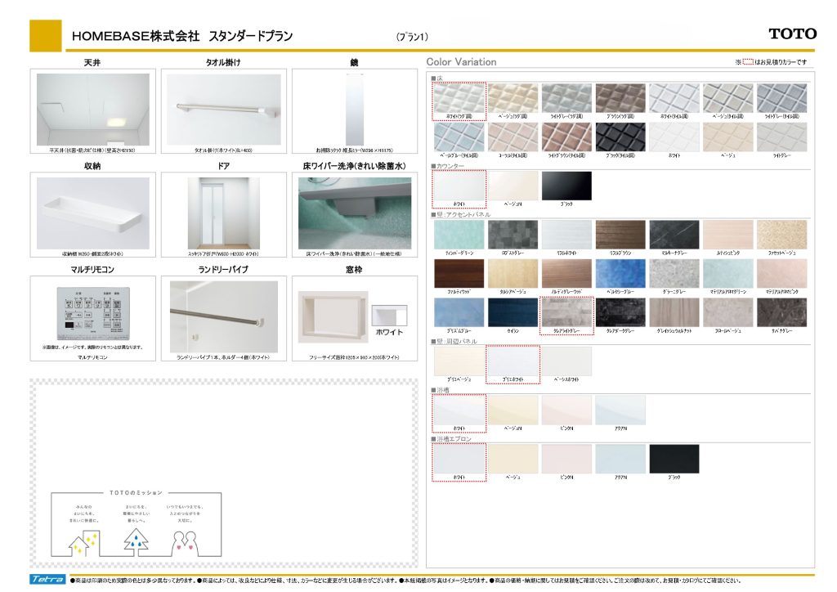Click the TOTO logo at top right
837x592 pixels.
(792, 34)
